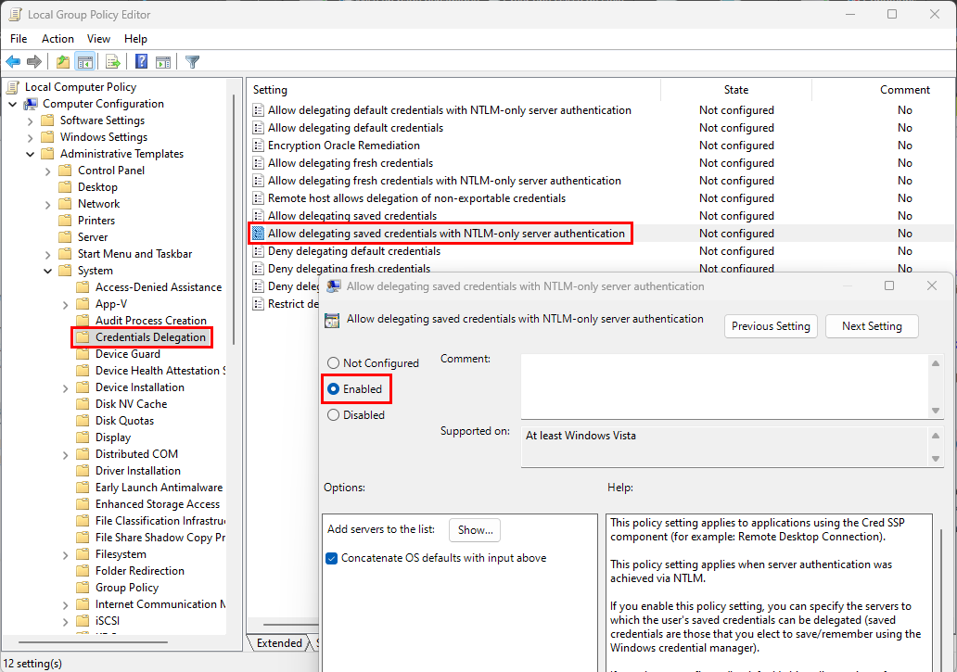957x672 pixels.
Task: Click the icon beside Allow delegating saved credentials
Action: pos(258,217)
